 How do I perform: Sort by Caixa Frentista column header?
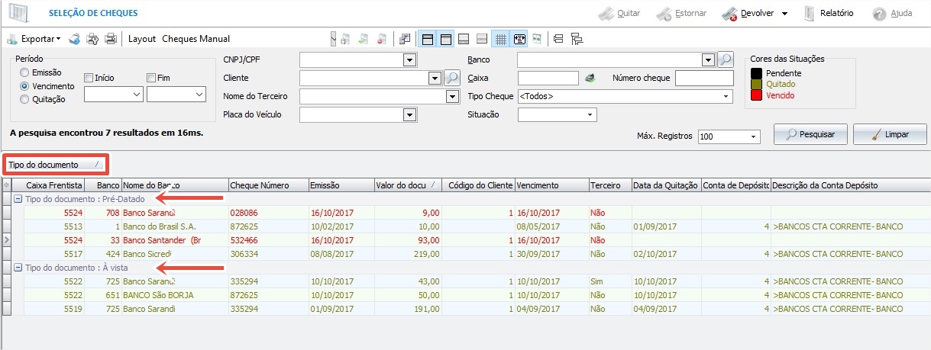[x=53, y=185]
